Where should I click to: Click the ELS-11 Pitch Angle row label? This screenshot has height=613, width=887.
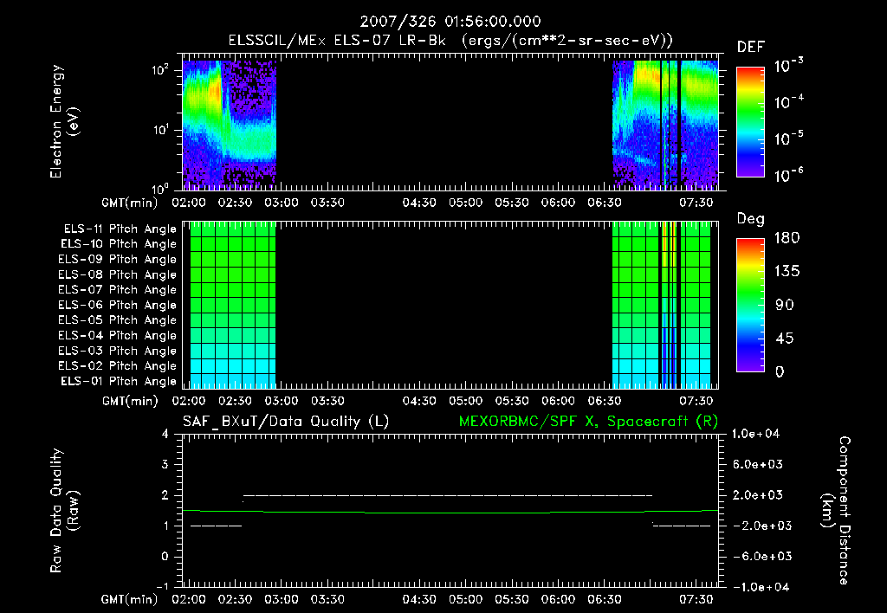click(x=120, y=229)
